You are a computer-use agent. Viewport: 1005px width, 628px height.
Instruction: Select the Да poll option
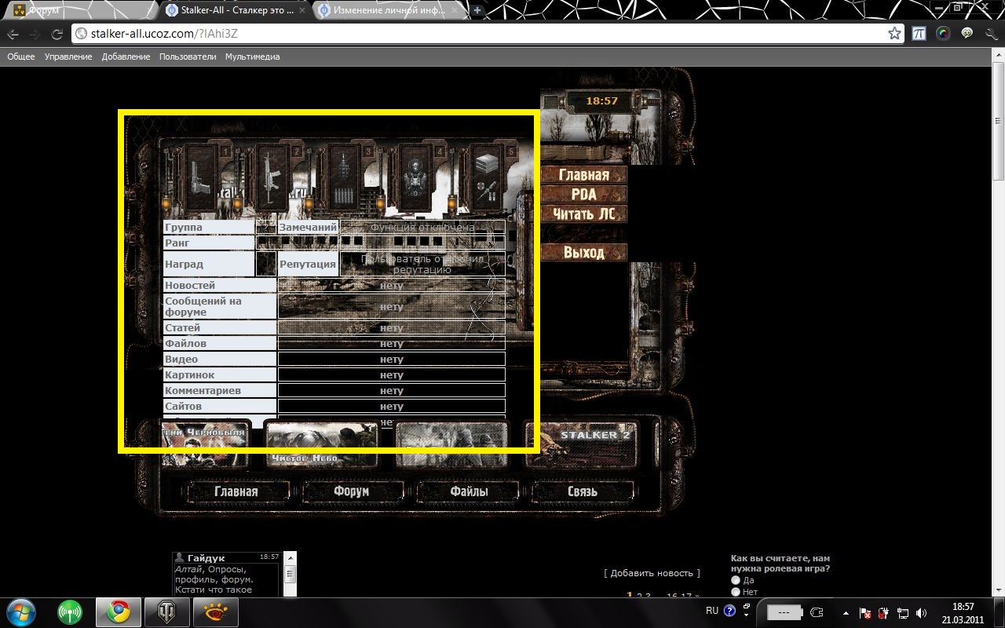click(736, 580)
